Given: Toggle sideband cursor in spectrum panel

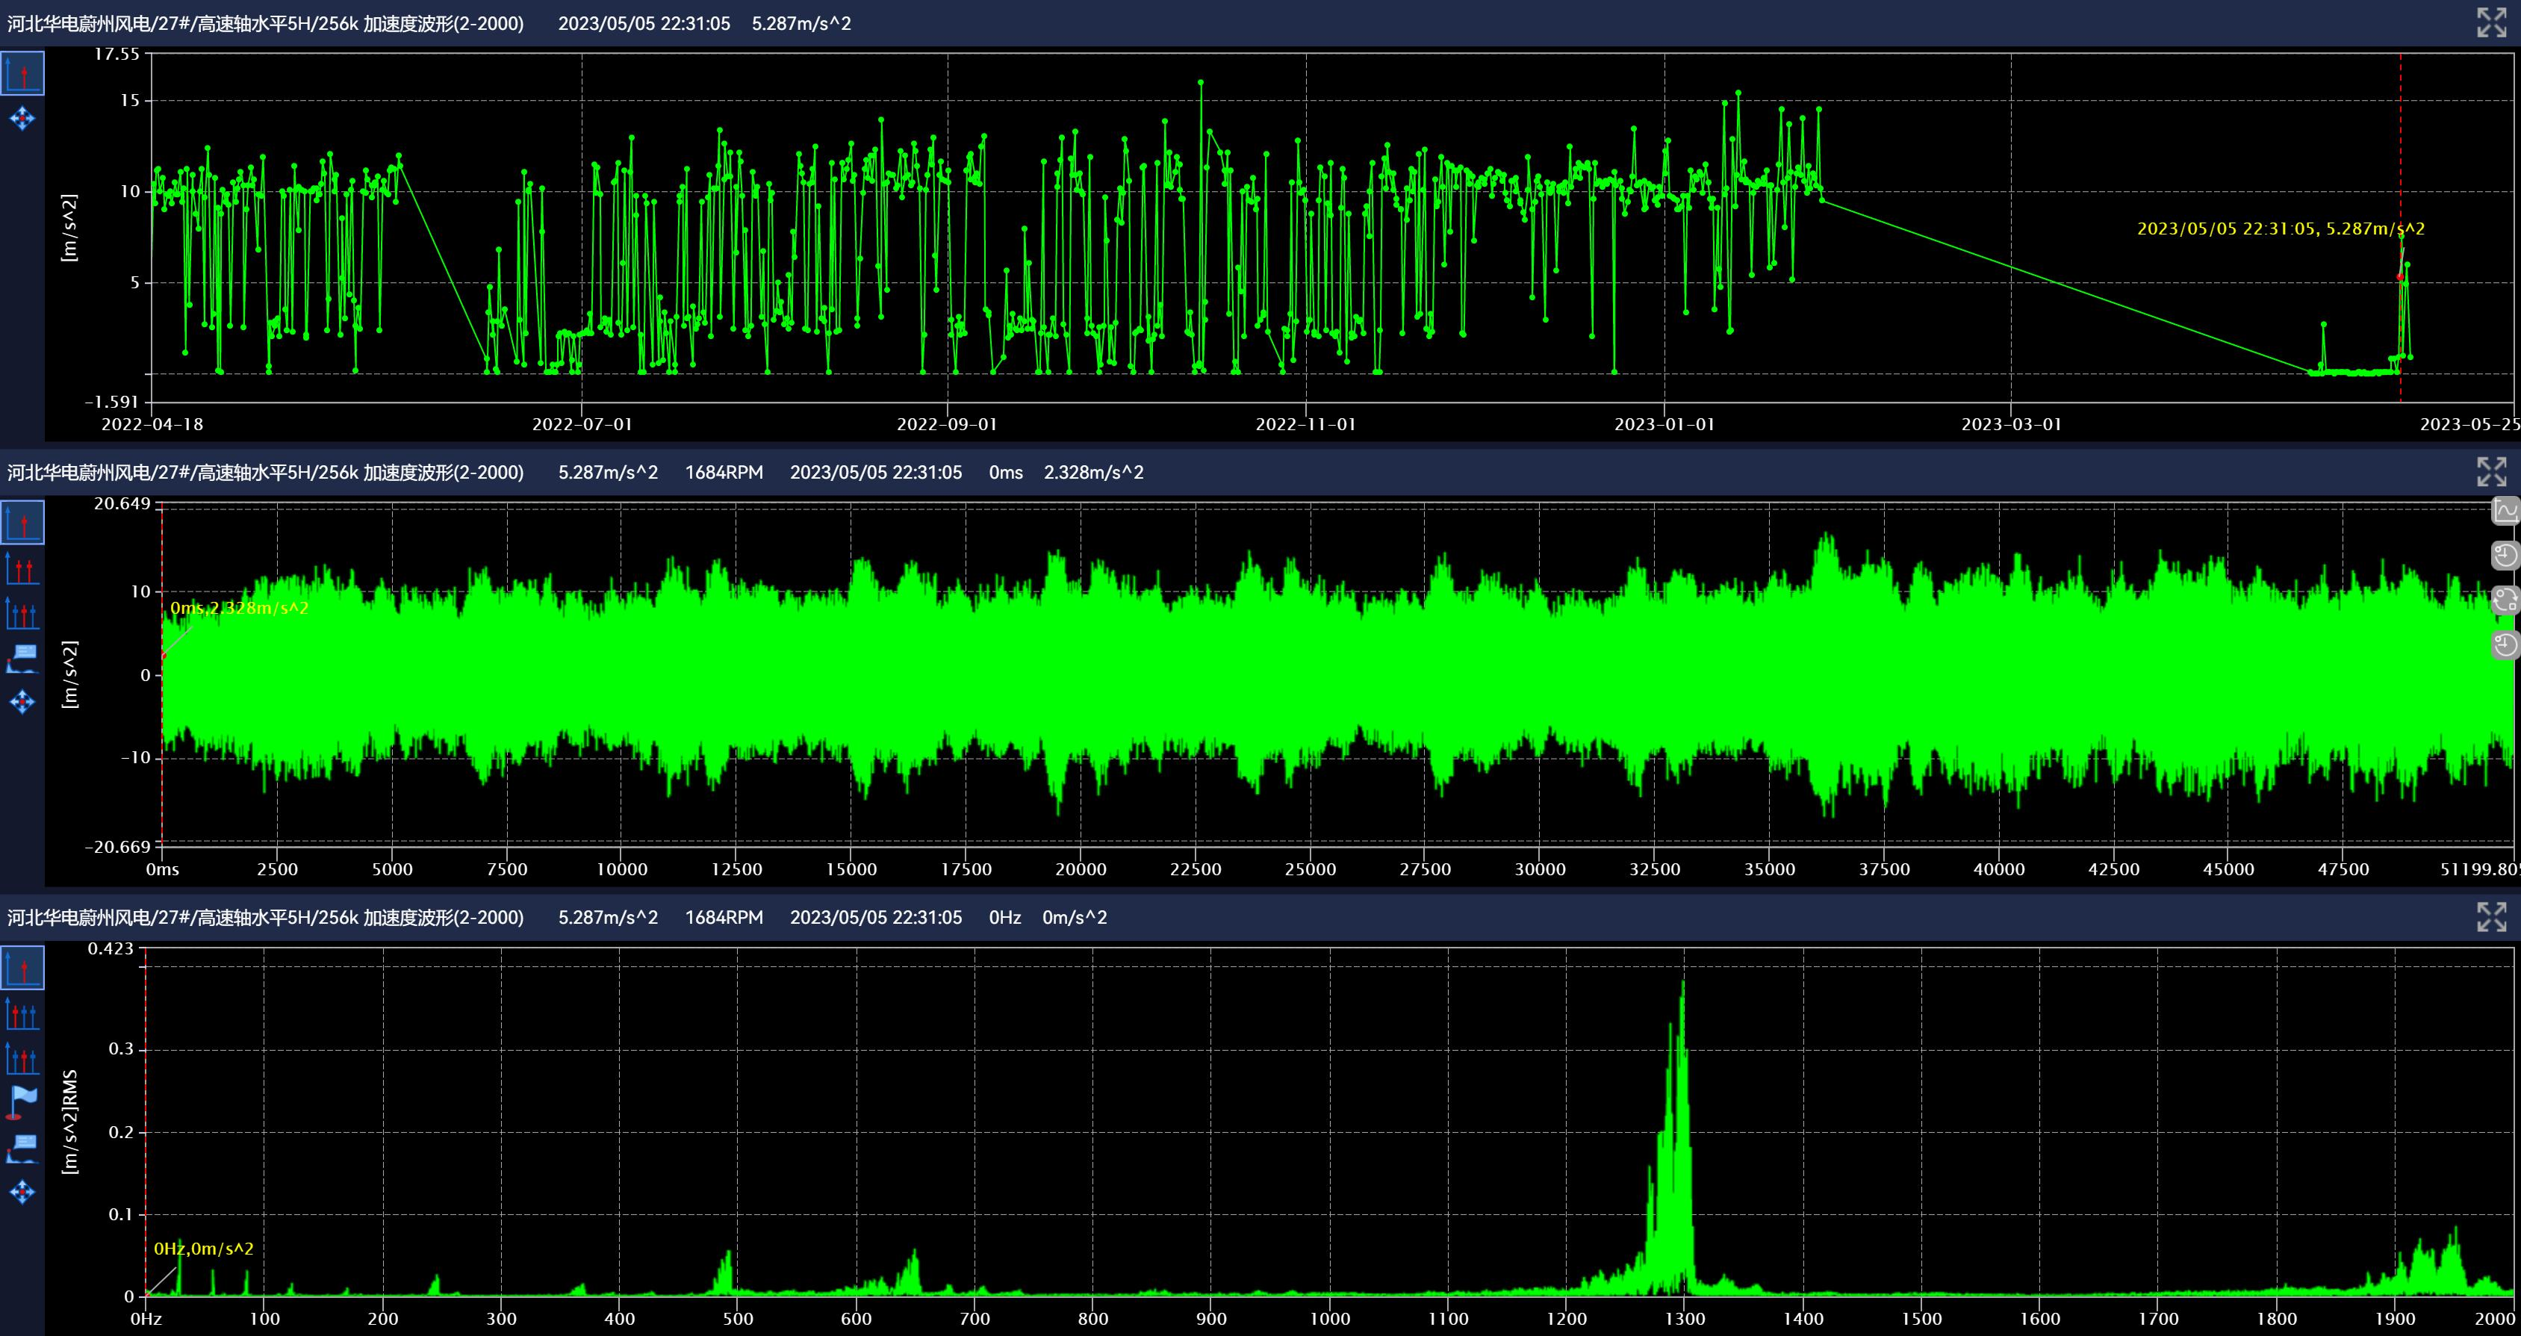Looking at the screenshot, I should point(22,1058).
